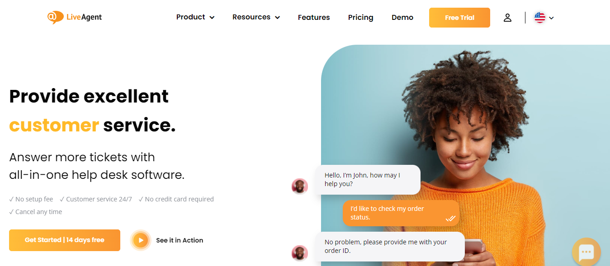Play the See it in Action video
This screenshot has width=610, height=266.
[x=141, y=240]
